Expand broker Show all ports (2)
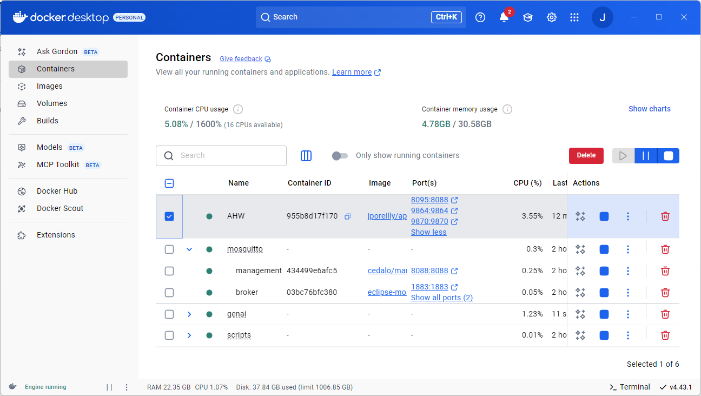Screen dimensions: 701x396 [442, 298]
